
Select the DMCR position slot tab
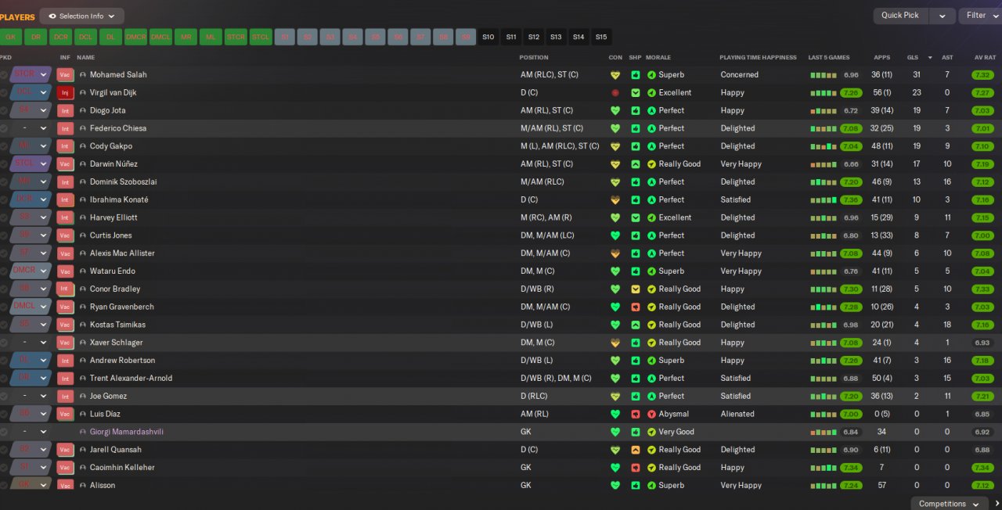(x=135, y=37)
